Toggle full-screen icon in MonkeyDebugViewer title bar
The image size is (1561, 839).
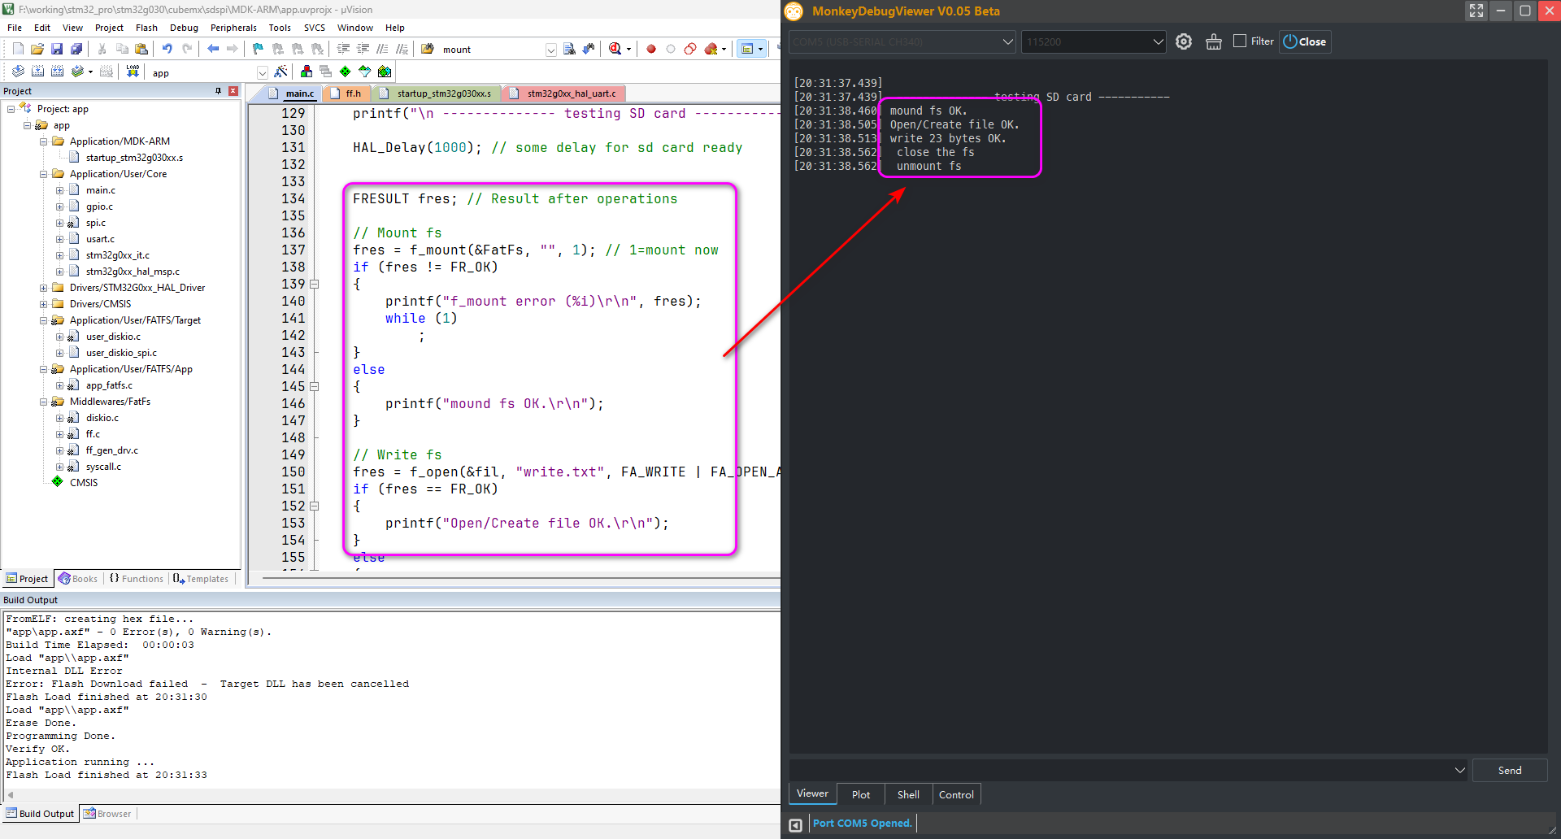point(1476,11)
